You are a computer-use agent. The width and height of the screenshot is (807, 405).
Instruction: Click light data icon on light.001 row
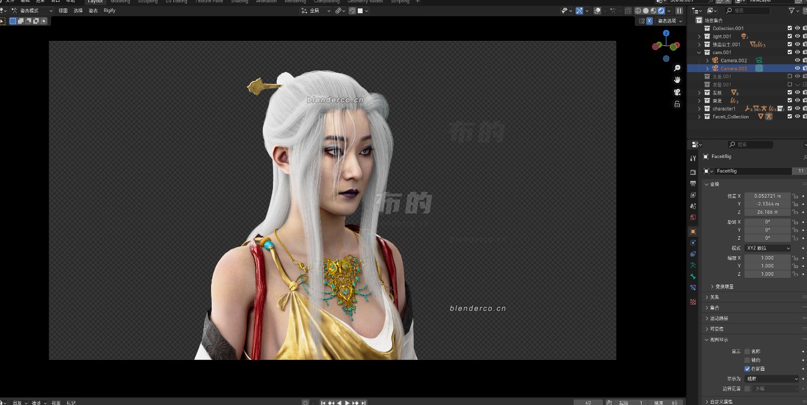(744, 37)
